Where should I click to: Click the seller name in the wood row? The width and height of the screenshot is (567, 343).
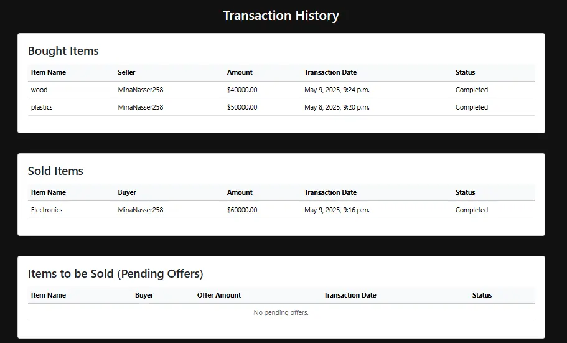pos(141,90)
